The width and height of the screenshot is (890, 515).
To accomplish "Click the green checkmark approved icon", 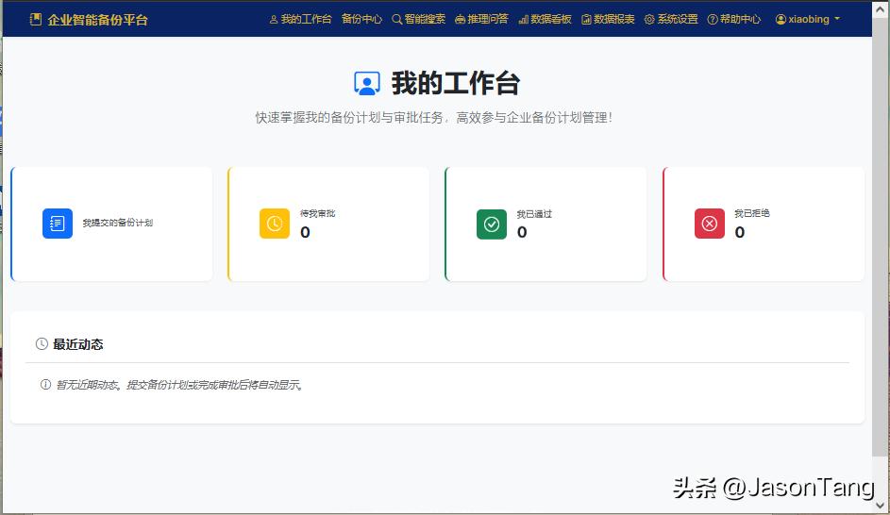I will (492, 224).
